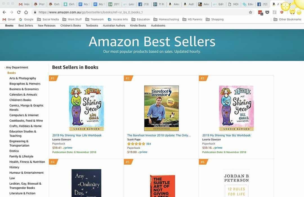The width and height of the screenshot is (304, 197).
Task: Open the Gmail bookmark
Action: tap(9, 19)
